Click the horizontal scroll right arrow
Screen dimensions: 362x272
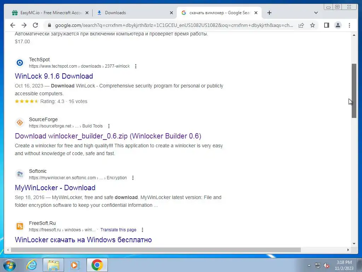(x=348, y=250)
